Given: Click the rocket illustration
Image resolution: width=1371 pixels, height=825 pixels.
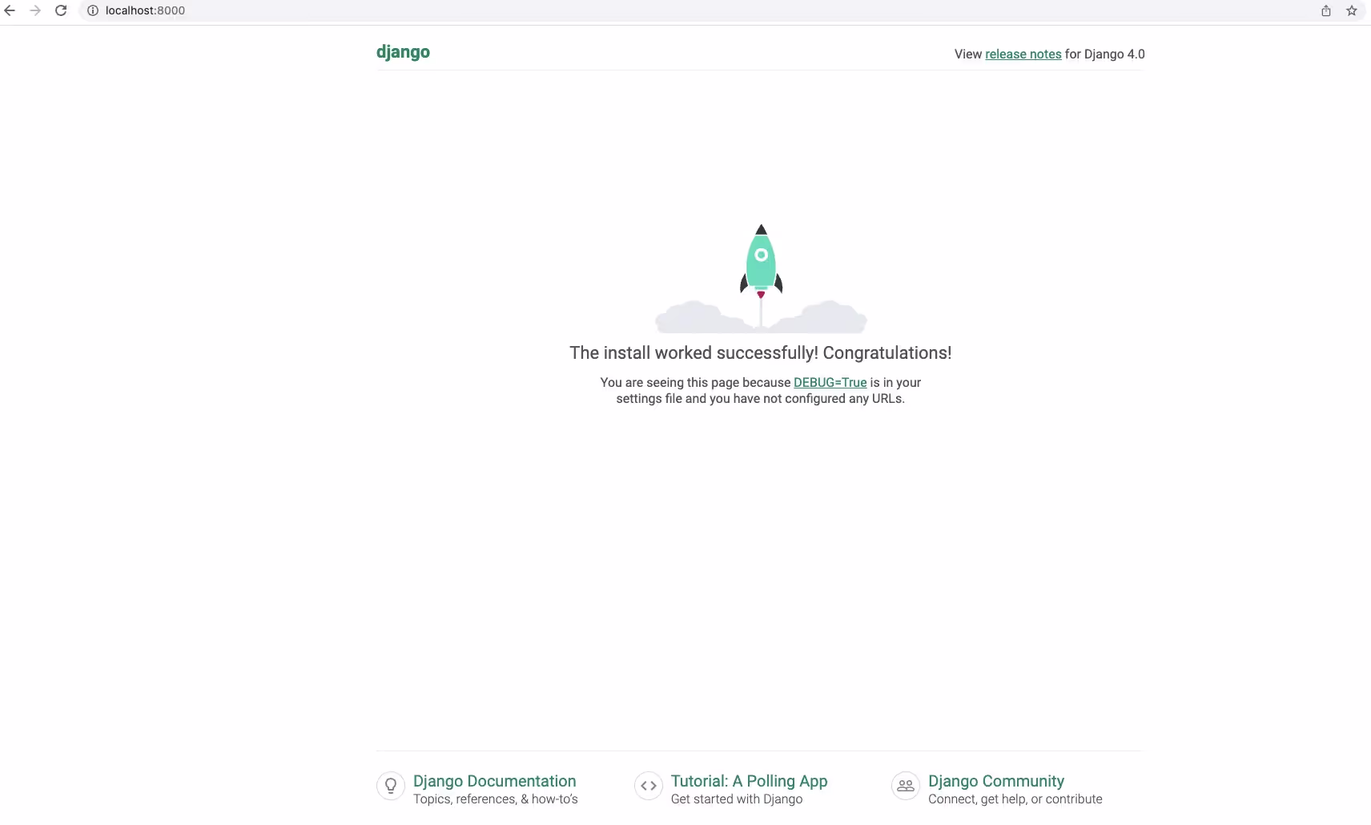Looking at the screenshot, I should click(761, 278).
